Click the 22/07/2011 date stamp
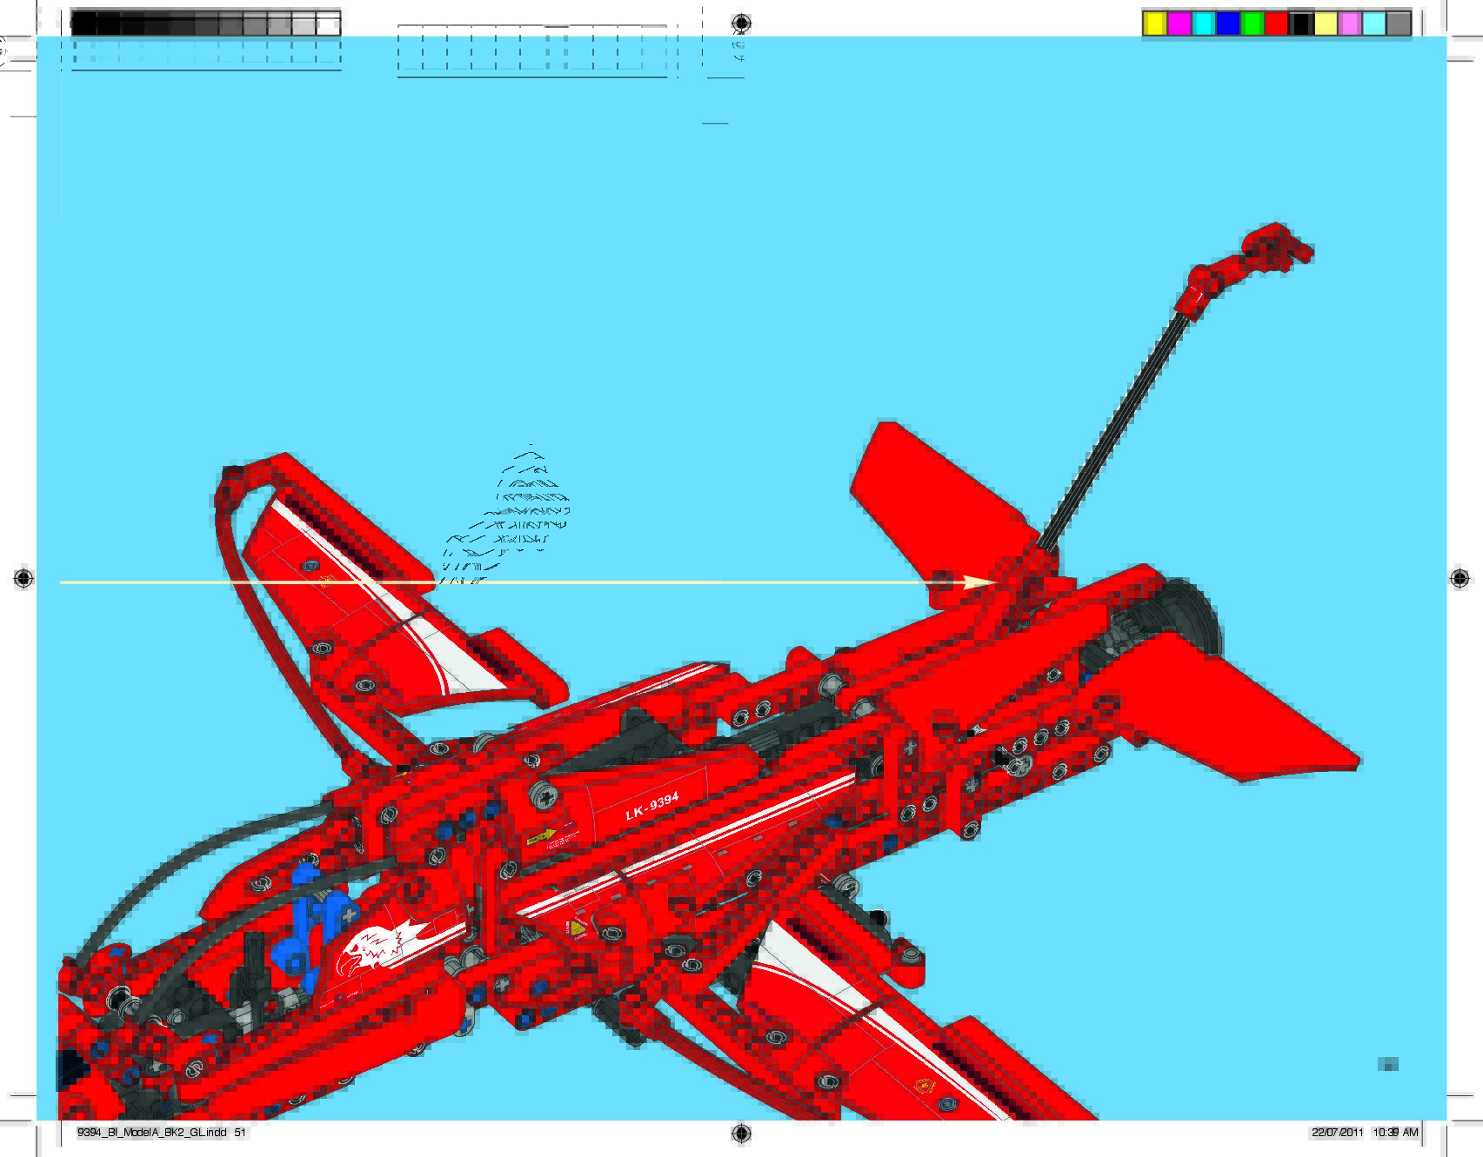This screenshot has width=1483, height=1157. [x=1337, y=1133]
